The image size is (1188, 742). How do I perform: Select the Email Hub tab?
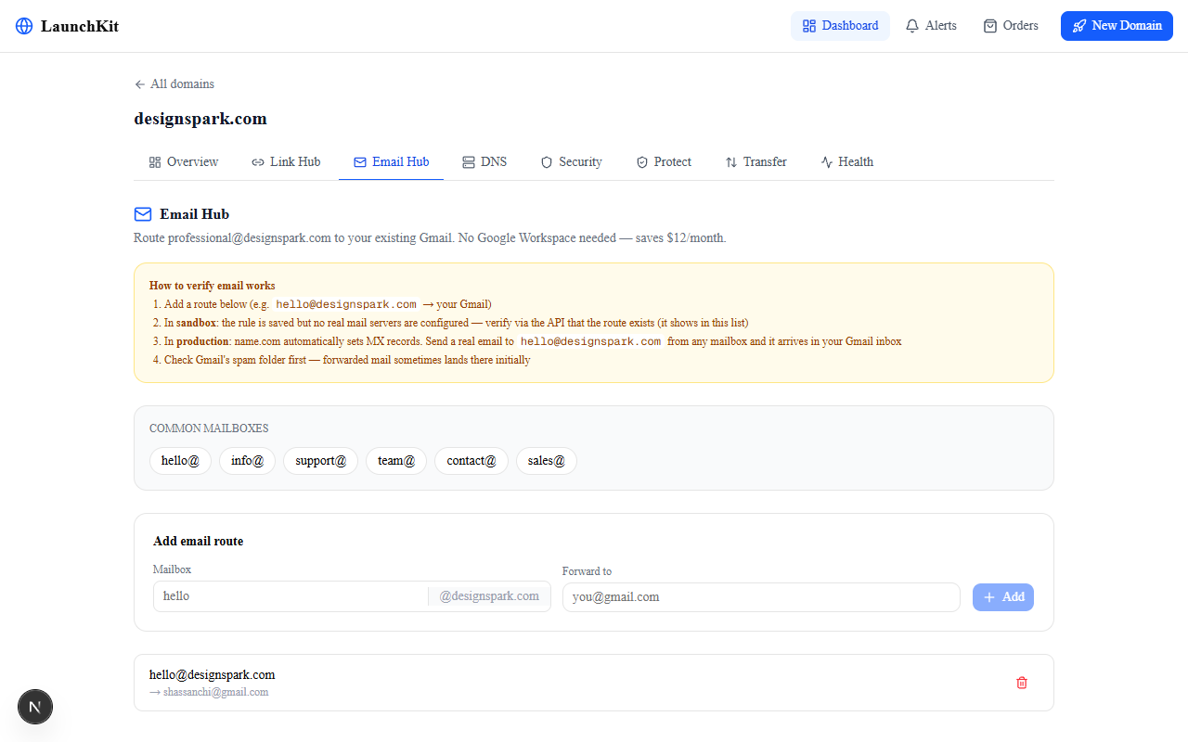(391, 162)
